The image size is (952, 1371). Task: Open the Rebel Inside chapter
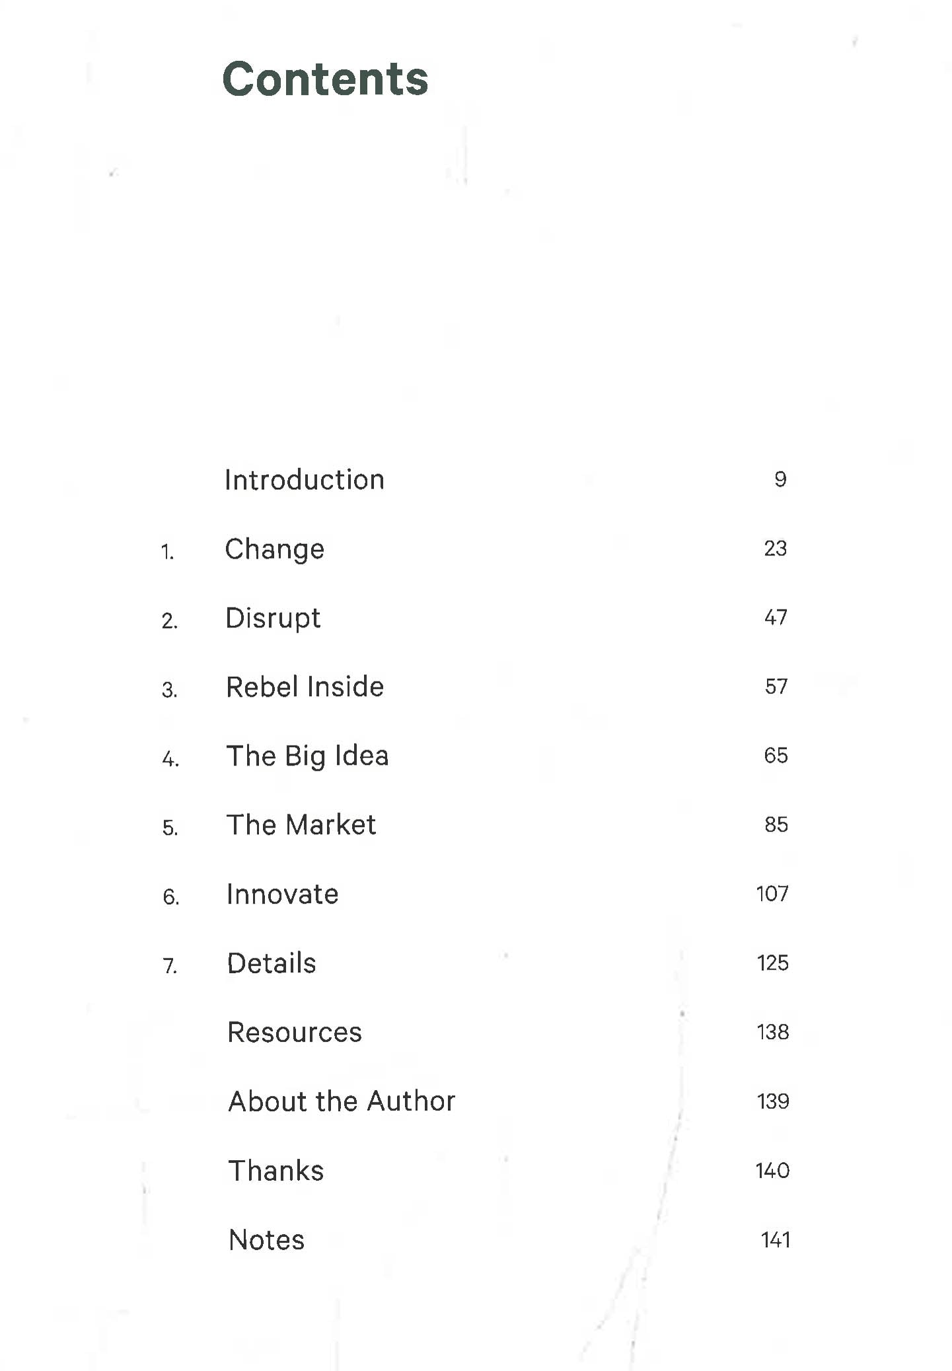pos(305,687)
